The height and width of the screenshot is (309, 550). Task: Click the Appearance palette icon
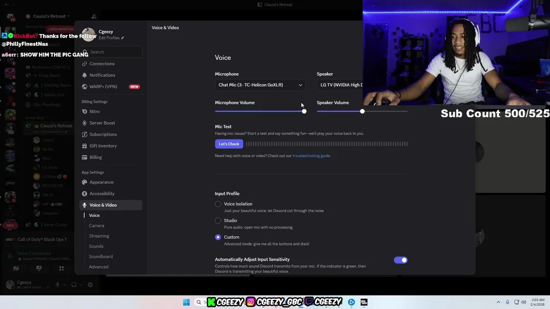(x=84, y=182)
